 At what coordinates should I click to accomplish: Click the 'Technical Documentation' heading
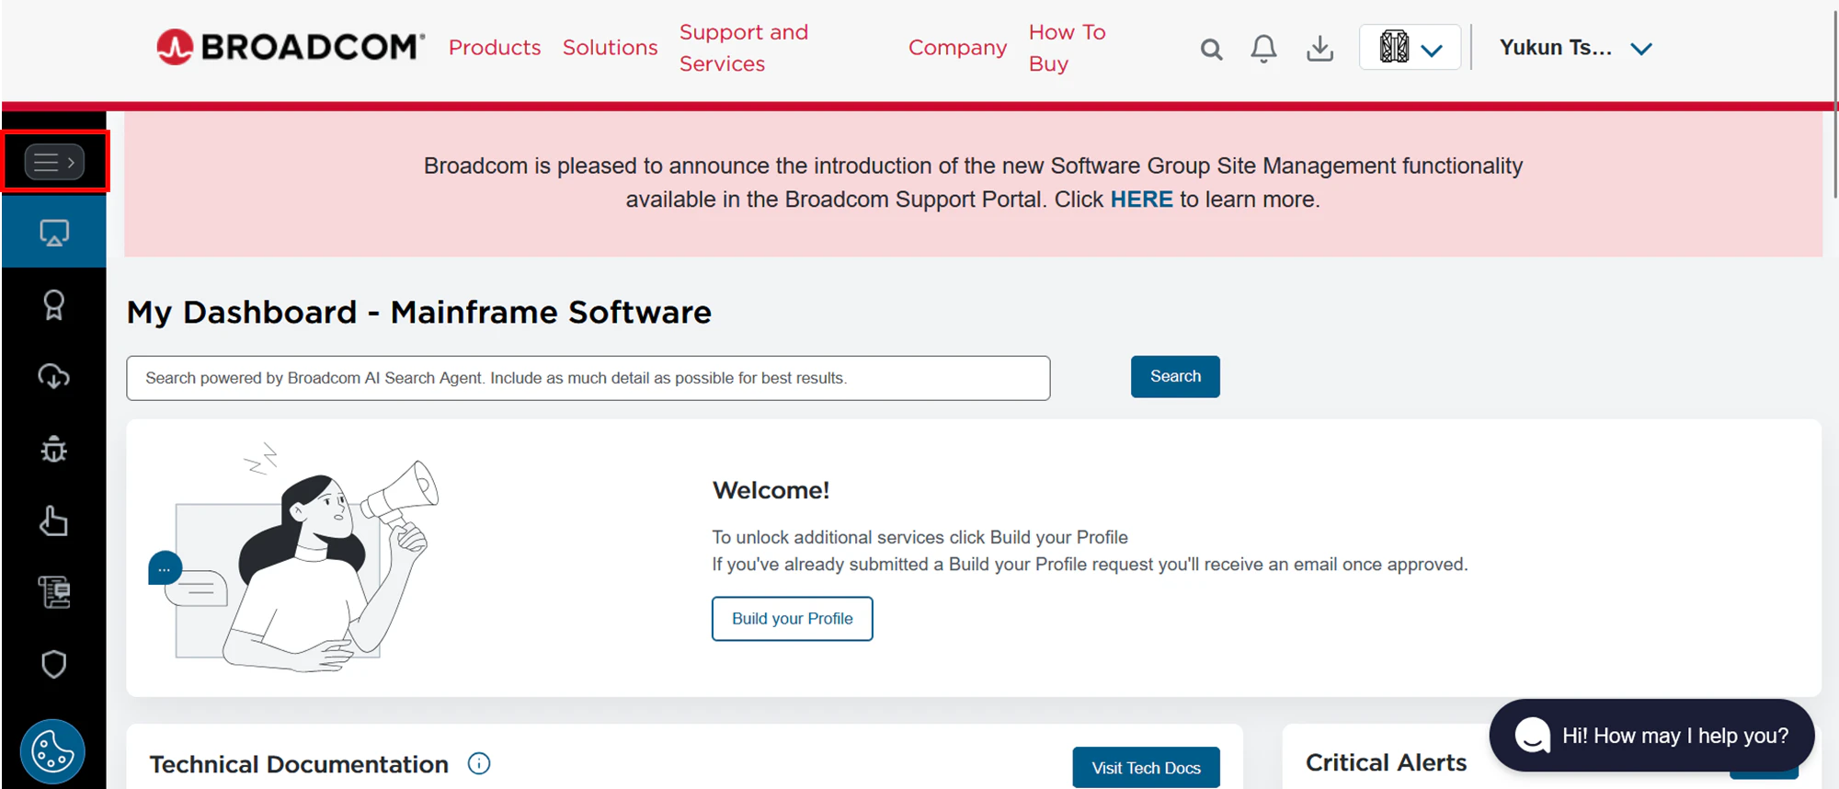(299, 764)
